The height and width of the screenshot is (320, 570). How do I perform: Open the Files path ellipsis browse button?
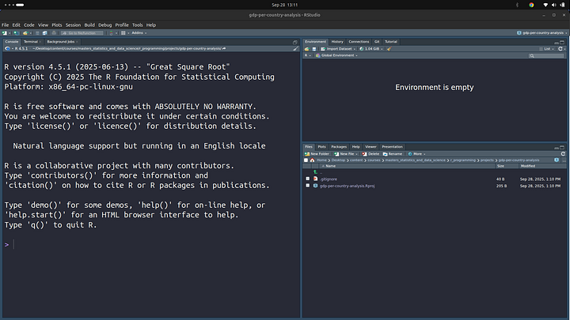[x=564, y=160]
